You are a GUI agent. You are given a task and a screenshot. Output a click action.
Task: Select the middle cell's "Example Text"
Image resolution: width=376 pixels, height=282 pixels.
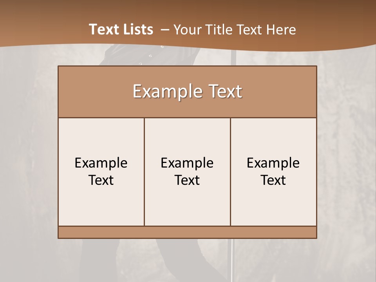coord(187,172)
